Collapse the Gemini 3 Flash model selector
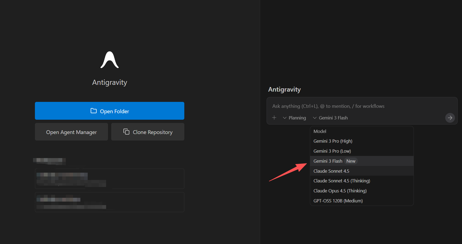 click(x=330, y=118)
